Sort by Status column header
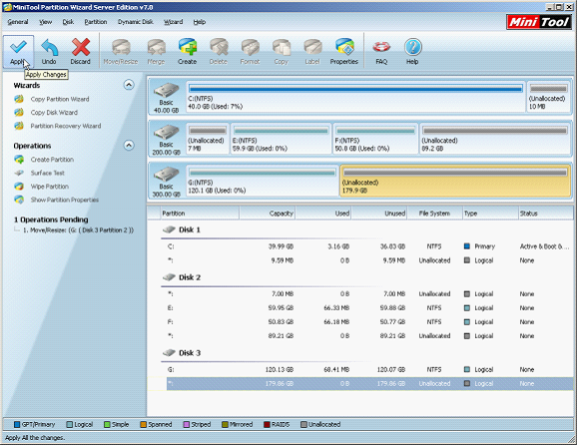Screen dimensions: 577x445 (546, 214)
